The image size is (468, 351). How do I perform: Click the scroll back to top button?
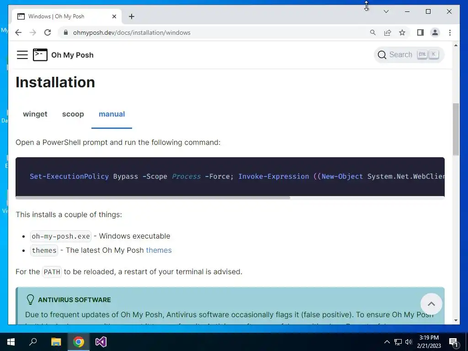click(431, 304)
